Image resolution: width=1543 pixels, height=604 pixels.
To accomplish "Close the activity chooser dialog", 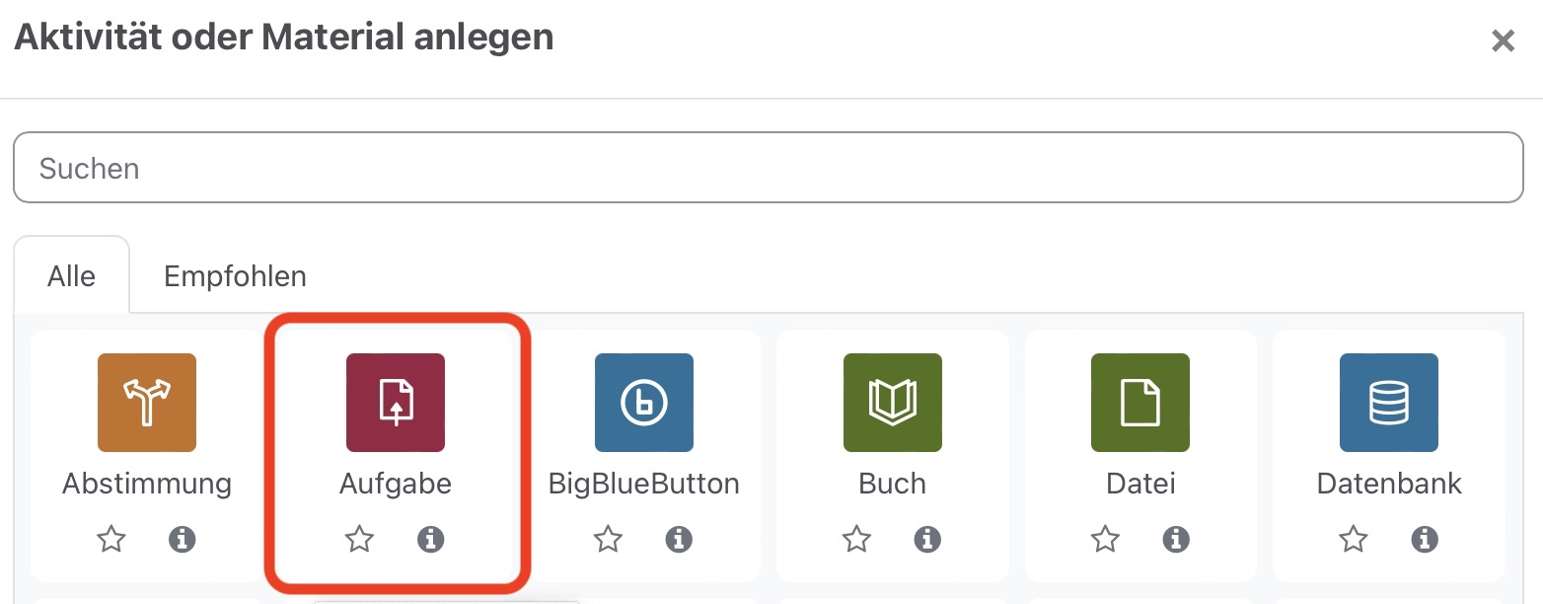I will [1503, 40].
